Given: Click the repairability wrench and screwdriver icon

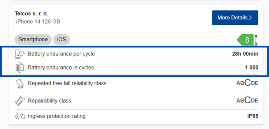Looking at the screenshot, I should pos(20,101).
